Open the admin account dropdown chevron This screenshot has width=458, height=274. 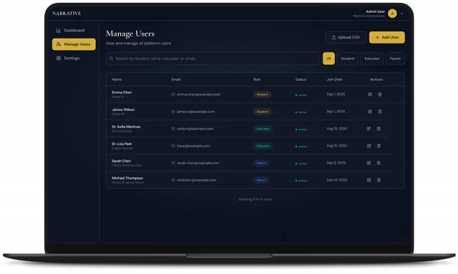[x=402, y=14]
